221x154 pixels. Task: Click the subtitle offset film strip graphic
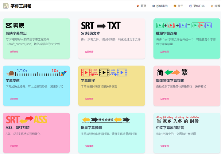pos(104,73)
